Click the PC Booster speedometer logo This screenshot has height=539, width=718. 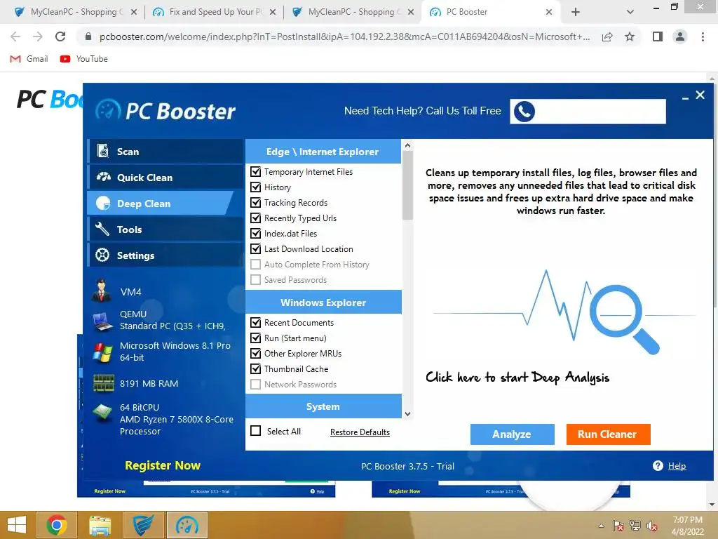(x=108, y=110)
